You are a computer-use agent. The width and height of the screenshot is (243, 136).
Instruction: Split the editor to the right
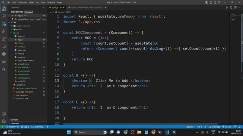click(235, 8)
